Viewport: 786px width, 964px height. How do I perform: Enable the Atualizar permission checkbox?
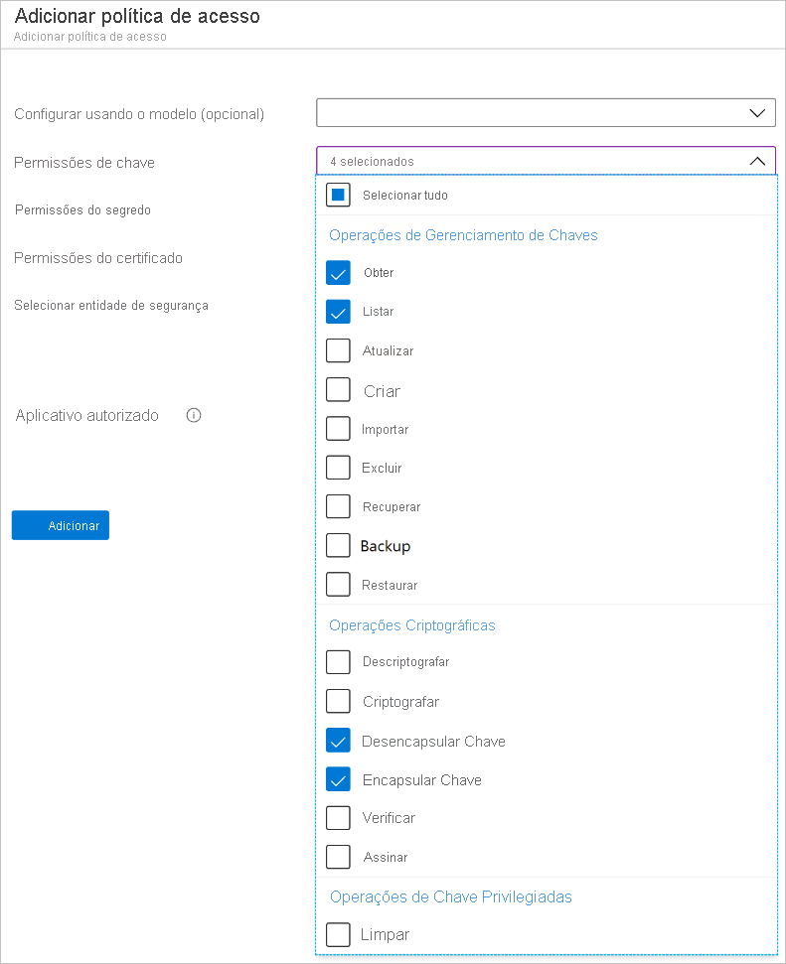pyautogui.click(x=338, y=350)
